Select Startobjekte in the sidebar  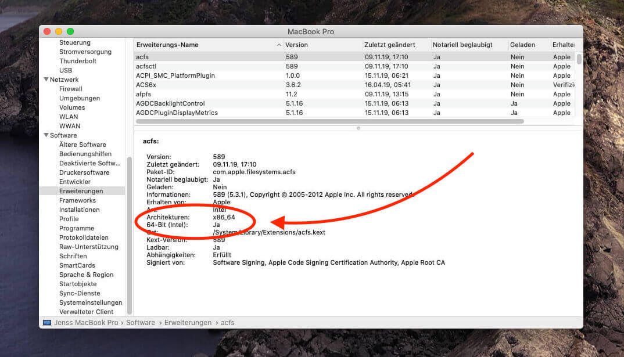point(78,284)
